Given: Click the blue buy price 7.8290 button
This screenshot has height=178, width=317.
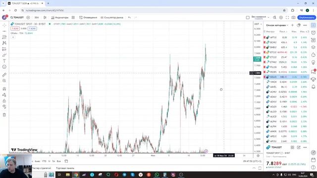Looking at the screenshot, I should (32, 29).
